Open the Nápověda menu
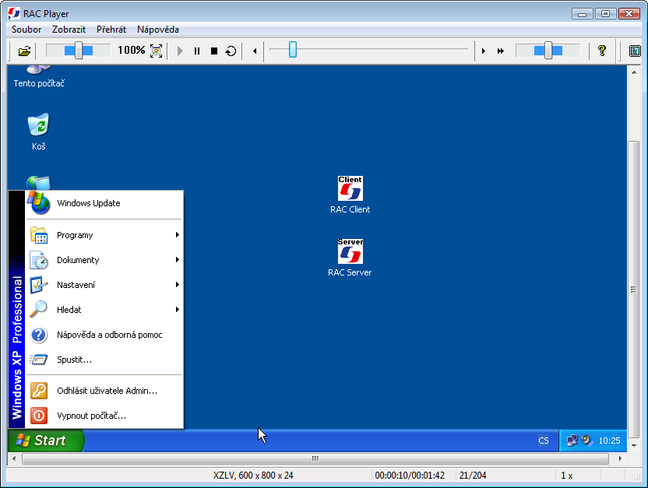Image resolution: width=648 pixels, height=488 pixels. click(158, 30)
